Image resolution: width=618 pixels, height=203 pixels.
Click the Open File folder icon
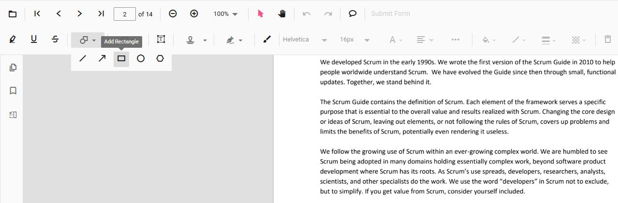[13, 14]
